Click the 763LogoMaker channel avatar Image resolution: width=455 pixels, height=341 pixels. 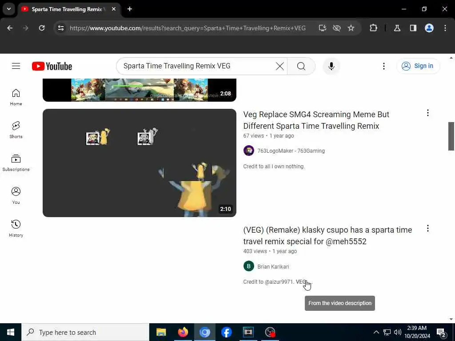pos(249,151)
